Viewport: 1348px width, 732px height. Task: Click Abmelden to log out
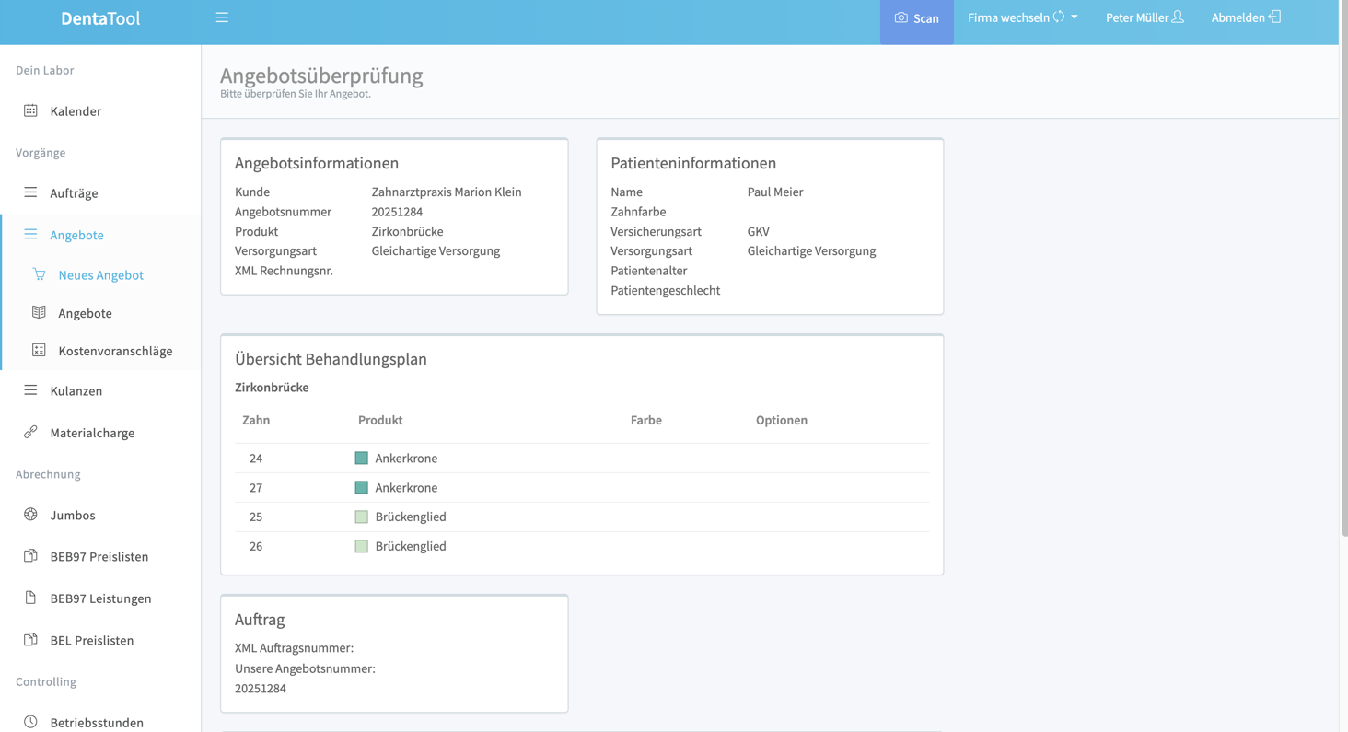pyautogui.click(x=1245, y=17)
